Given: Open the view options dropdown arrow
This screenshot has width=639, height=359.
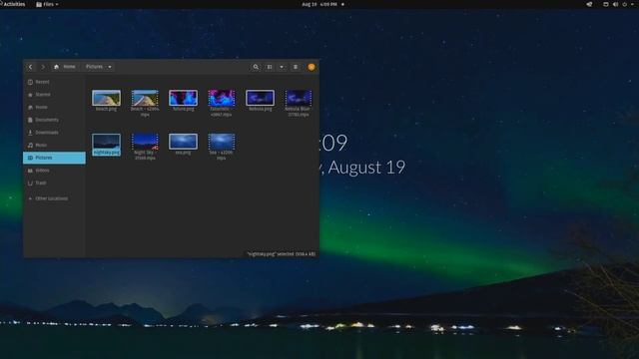Looking at the screenshot, I should pos(282,67).
